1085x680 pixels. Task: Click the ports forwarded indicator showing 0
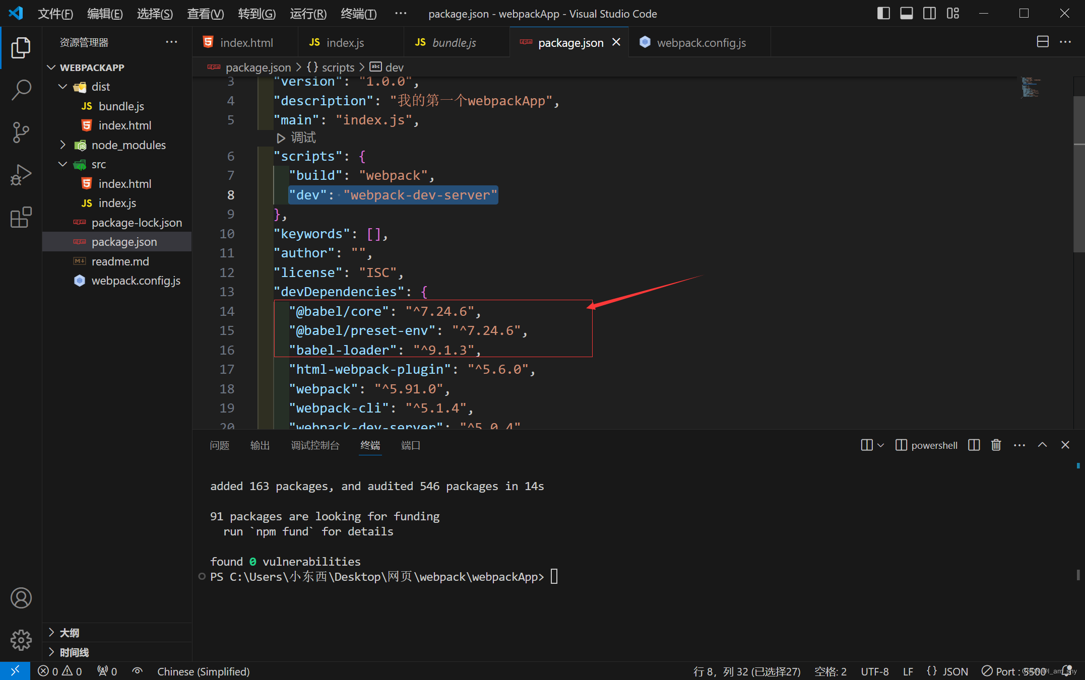[107, 671]
